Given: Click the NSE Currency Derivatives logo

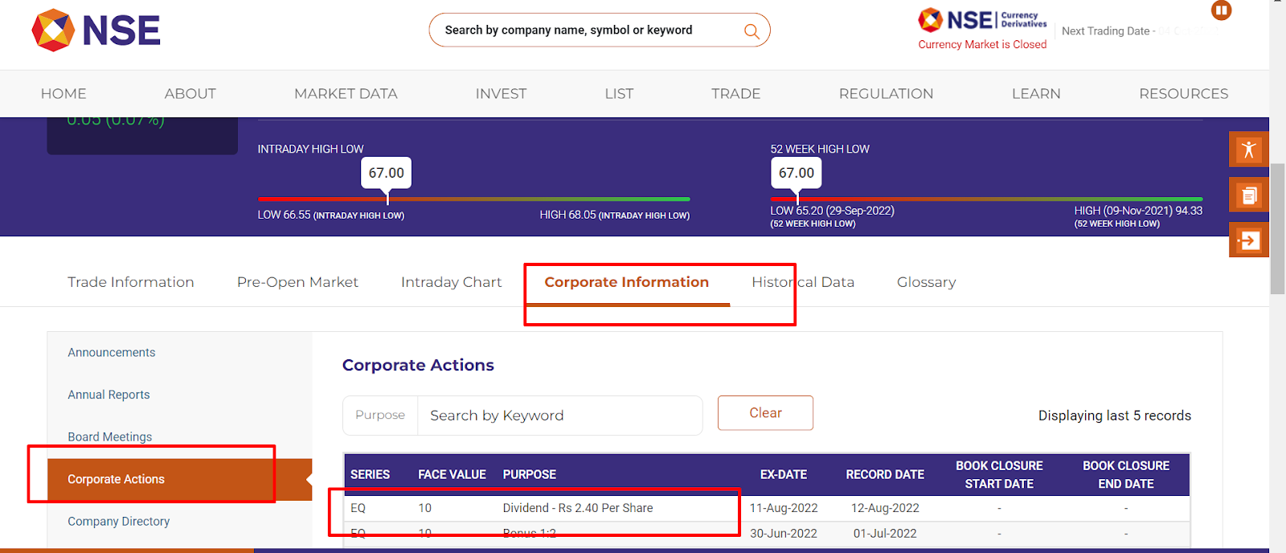Looking at the screenshot, I should coord(982,19).
